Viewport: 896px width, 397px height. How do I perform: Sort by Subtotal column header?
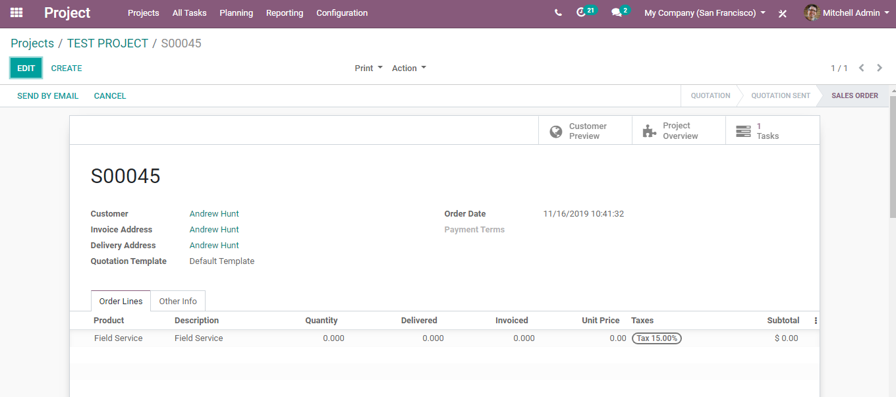click(x=783, y=321)
